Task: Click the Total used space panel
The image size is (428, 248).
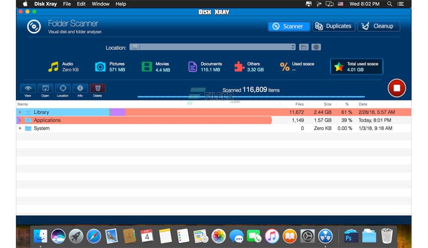Action: [356, 67]
